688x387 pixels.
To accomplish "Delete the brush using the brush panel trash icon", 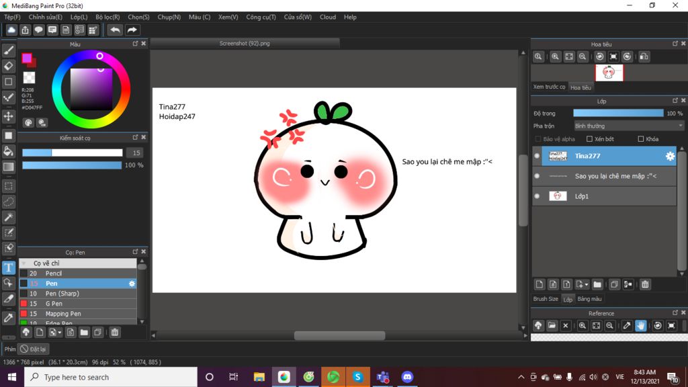I will coord(114,332).
